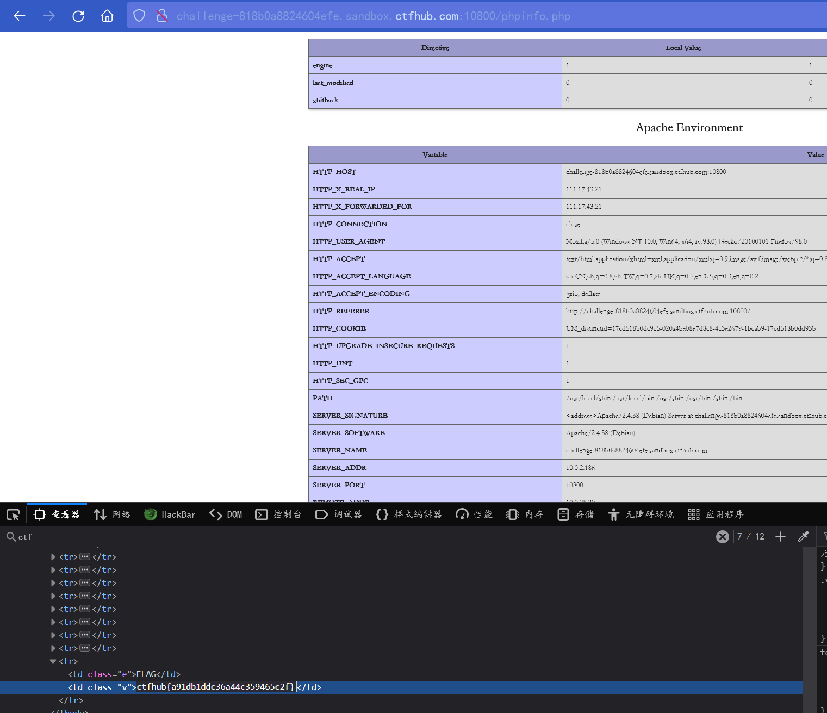Click the xbithack directive cell
This screenshot has height=713, width=827.
click(435, 100)
